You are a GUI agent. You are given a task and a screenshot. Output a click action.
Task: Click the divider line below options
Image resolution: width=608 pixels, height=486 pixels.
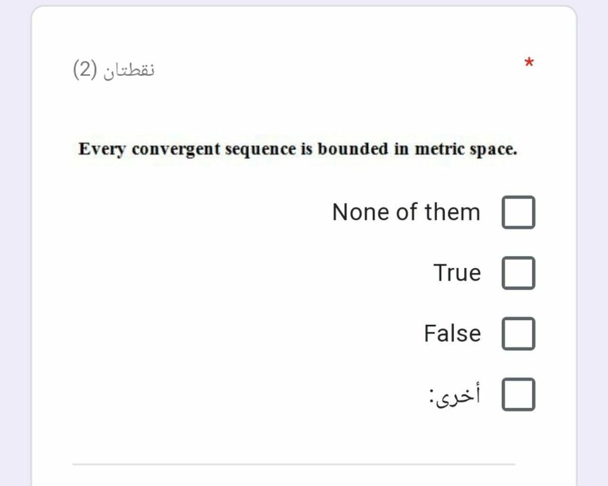[294, 464]
